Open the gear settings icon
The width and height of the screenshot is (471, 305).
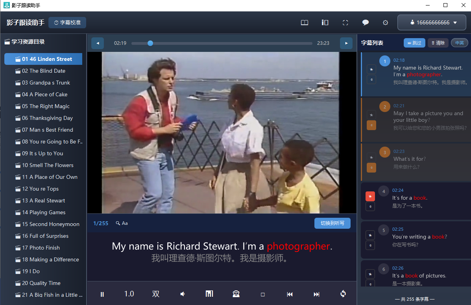(385, 23)
